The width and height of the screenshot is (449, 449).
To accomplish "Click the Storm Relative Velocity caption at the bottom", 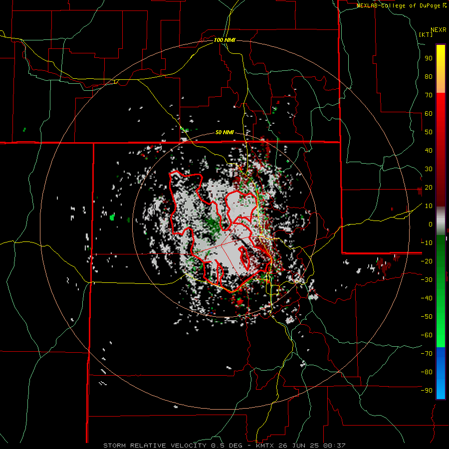I will tap(224, 446).
